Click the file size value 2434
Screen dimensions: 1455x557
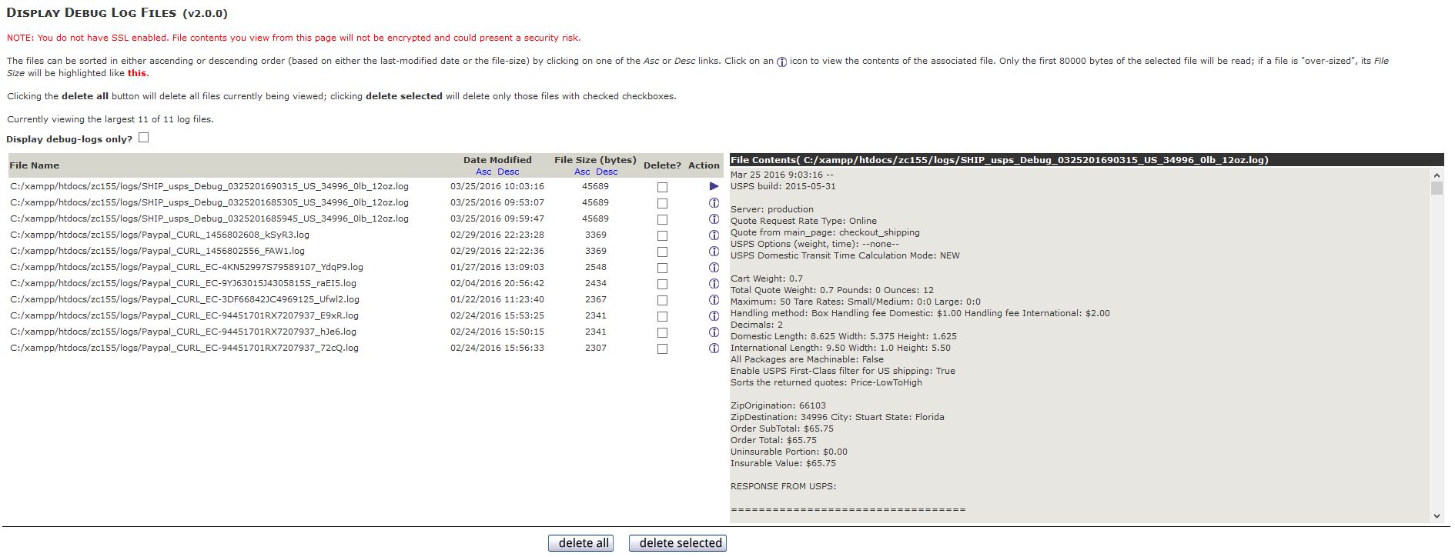coord(596,283)
